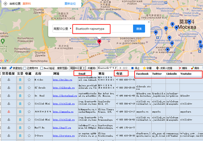The width and height of the screenshot is (203, 141).
Task: Click the 删除 delete X icon
Action: (180, 68)
